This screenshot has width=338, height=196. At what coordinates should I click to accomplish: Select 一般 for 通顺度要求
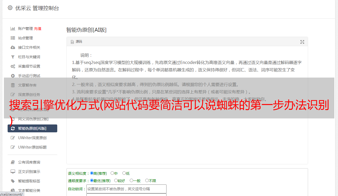[131, 181]
